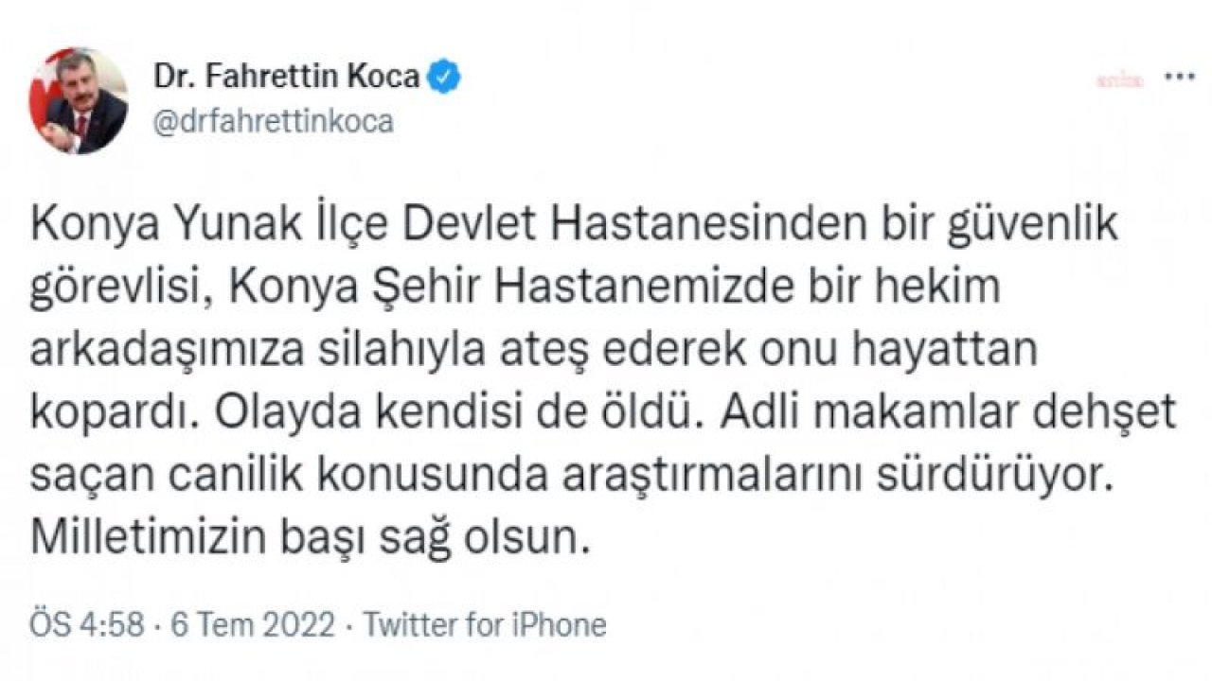Click the blue verified badge icon
1212x681 pixels.
pyautogui.click(x=444, y=77)
